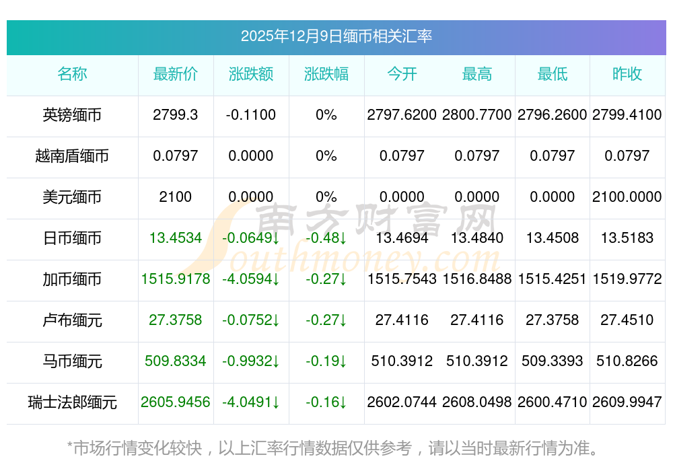Image resolution: width=673 pixels, height=469 pixels.
Task: Click the market disclaimer footnote text
Action: (x=332, y=447)
